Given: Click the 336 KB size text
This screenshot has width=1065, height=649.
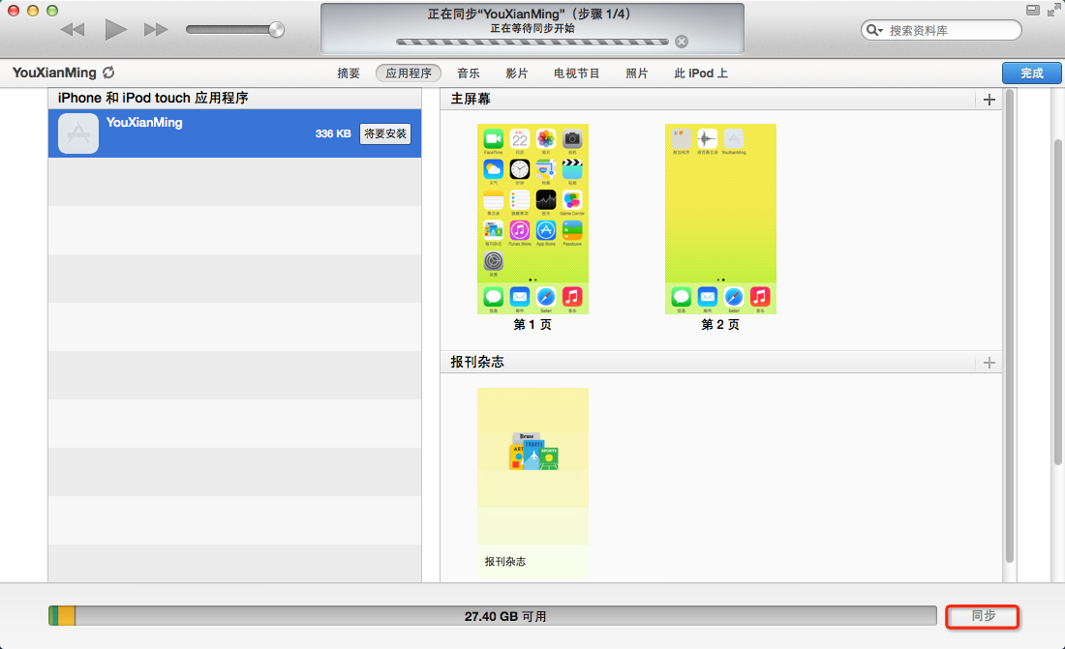Looking at the screenshot, I should tap(333, 133).
